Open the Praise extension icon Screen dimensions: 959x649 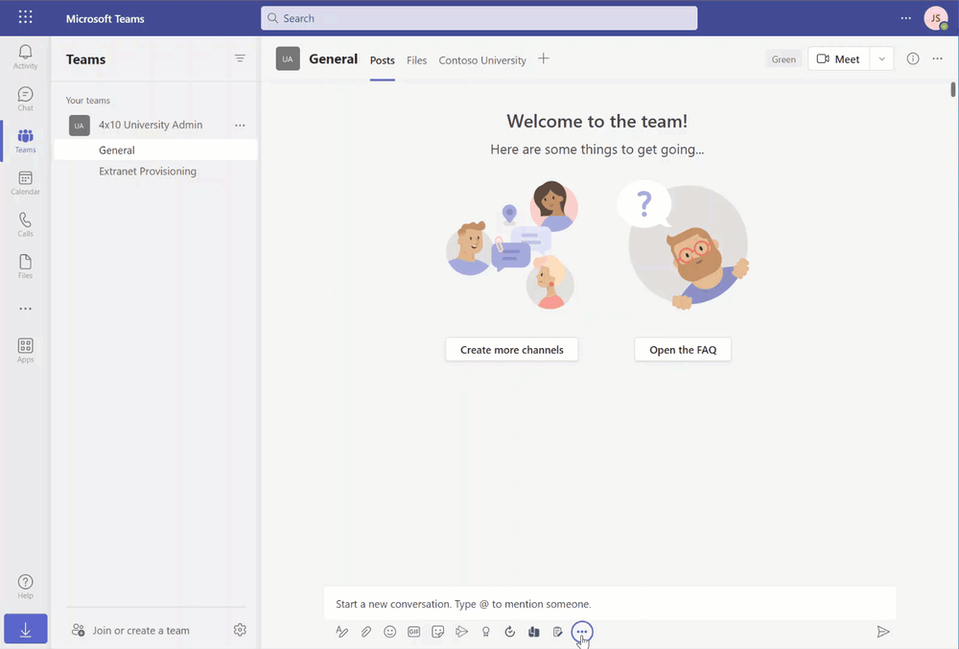point(486,632)
